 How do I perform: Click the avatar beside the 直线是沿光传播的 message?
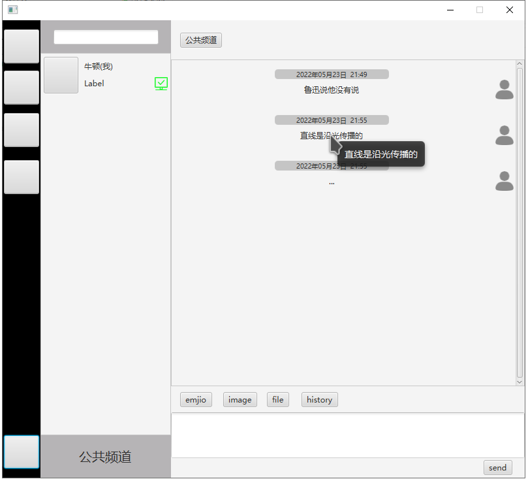click(504, 135)
